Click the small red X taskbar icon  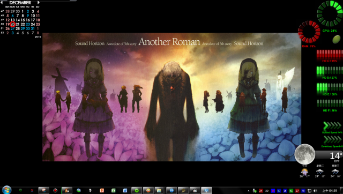32,190
